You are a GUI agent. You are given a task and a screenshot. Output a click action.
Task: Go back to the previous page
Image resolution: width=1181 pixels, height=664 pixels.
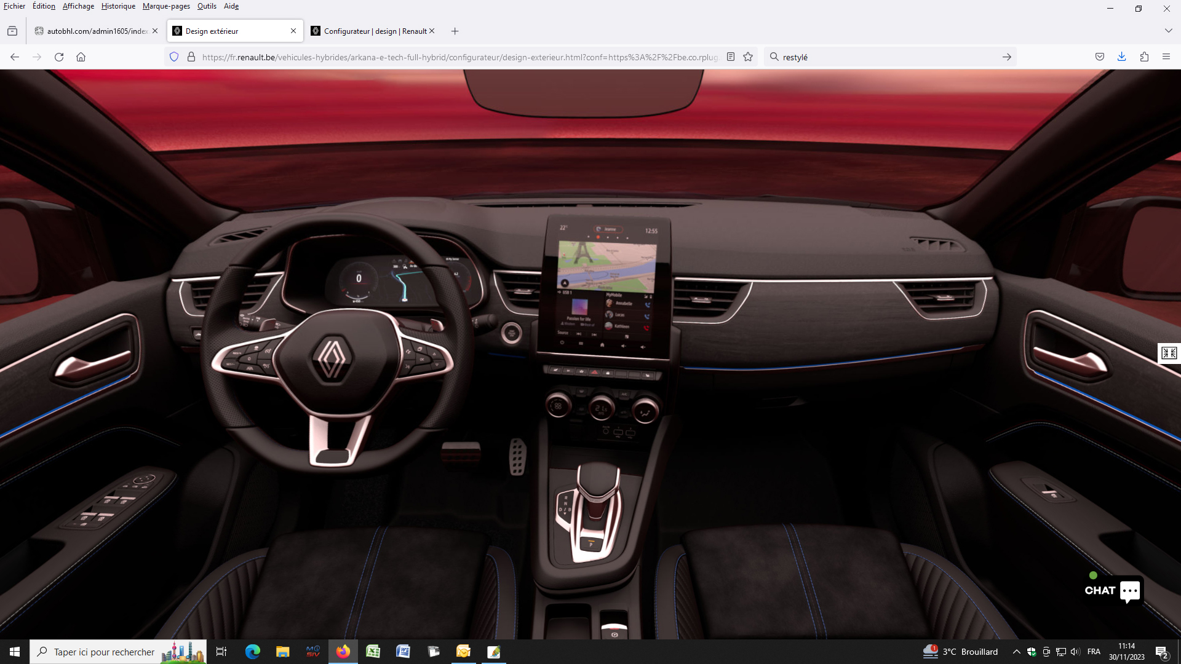[15, 57]
